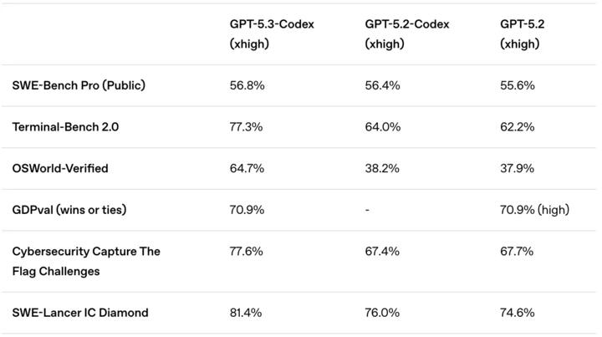Click the GPT-5.2 (xhigh) column header
The height and width of the screenshot is (337, 602).
(520, 33)
